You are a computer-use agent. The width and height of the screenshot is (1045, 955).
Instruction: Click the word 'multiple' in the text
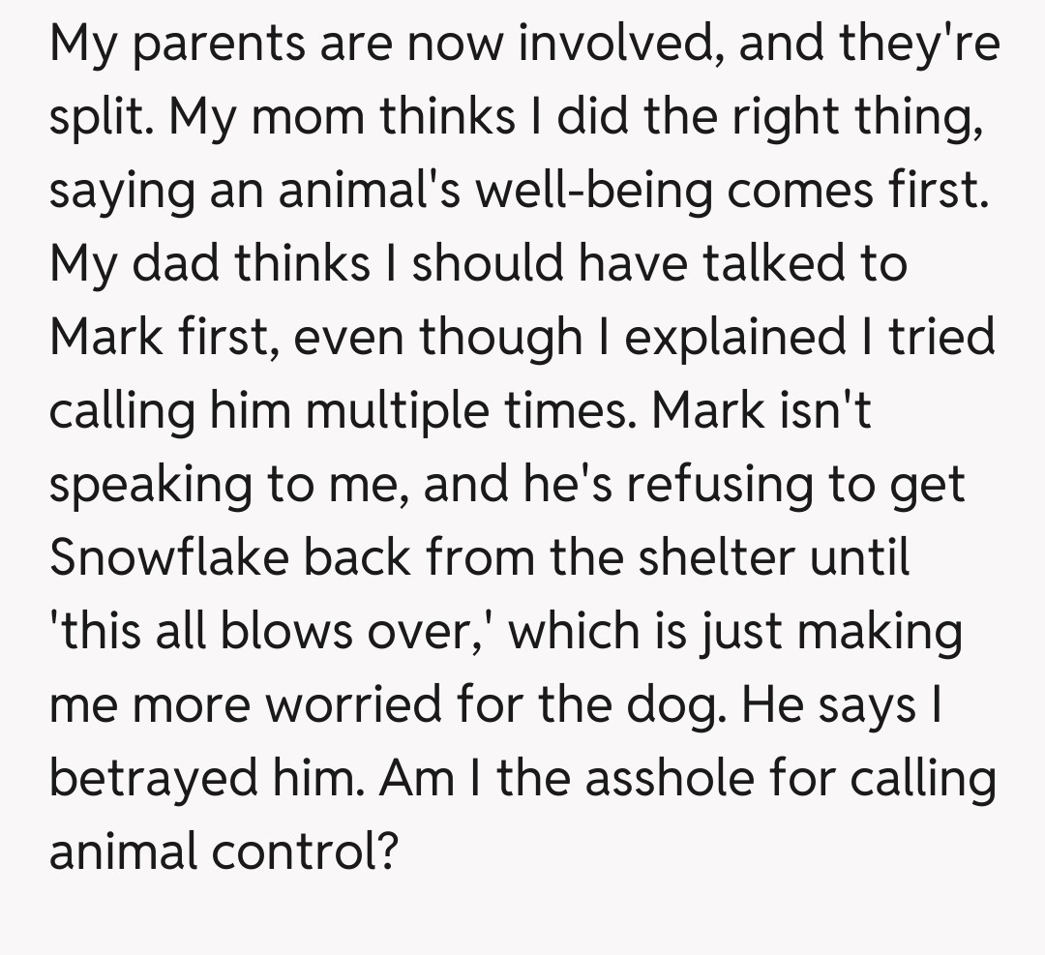(400, 413)
